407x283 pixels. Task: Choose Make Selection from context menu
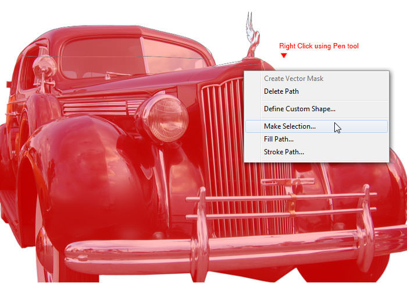click(x=317, y=126)
